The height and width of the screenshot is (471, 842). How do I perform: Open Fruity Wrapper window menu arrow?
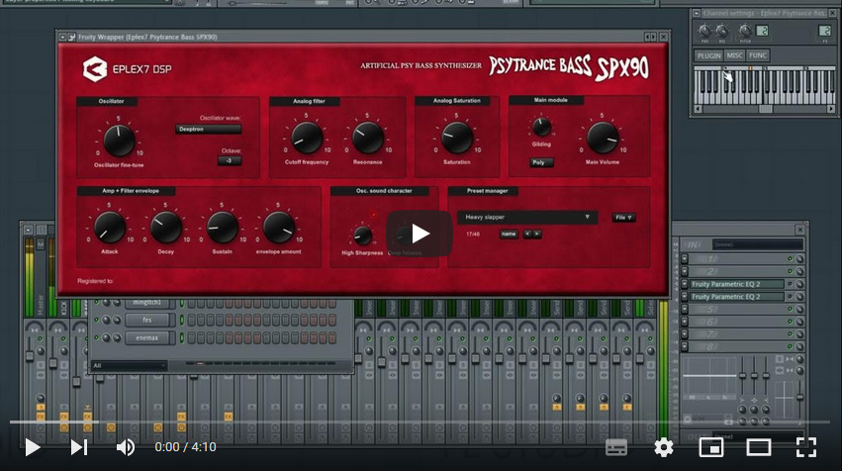tap(62, 37)
